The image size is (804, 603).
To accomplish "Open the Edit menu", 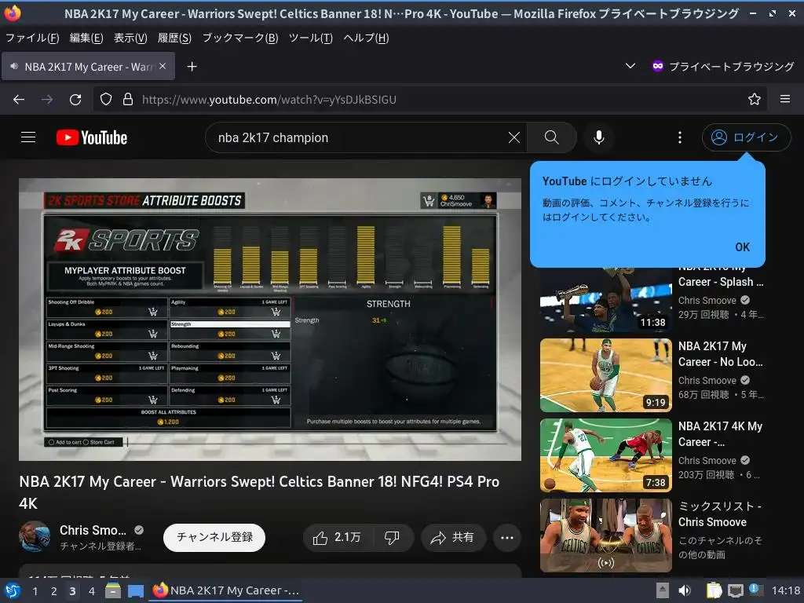I will (x=86, y=38).
